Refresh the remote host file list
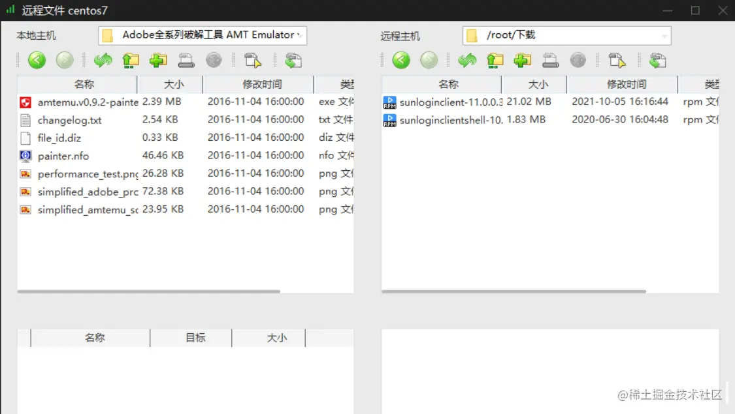The width and height of the screenshot is (735, 414). click(x=467, y=61)
